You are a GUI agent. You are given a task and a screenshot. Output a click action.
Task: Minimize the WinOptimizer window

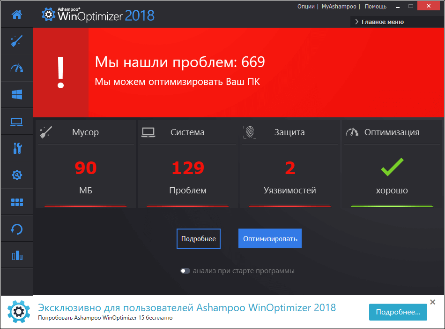tap(398, 6)
